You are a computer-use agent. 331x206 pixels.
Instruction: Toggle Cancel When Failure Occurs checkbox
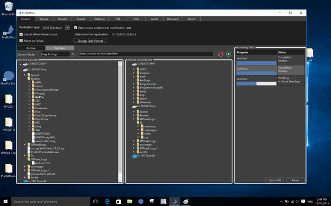pos(21,34)
